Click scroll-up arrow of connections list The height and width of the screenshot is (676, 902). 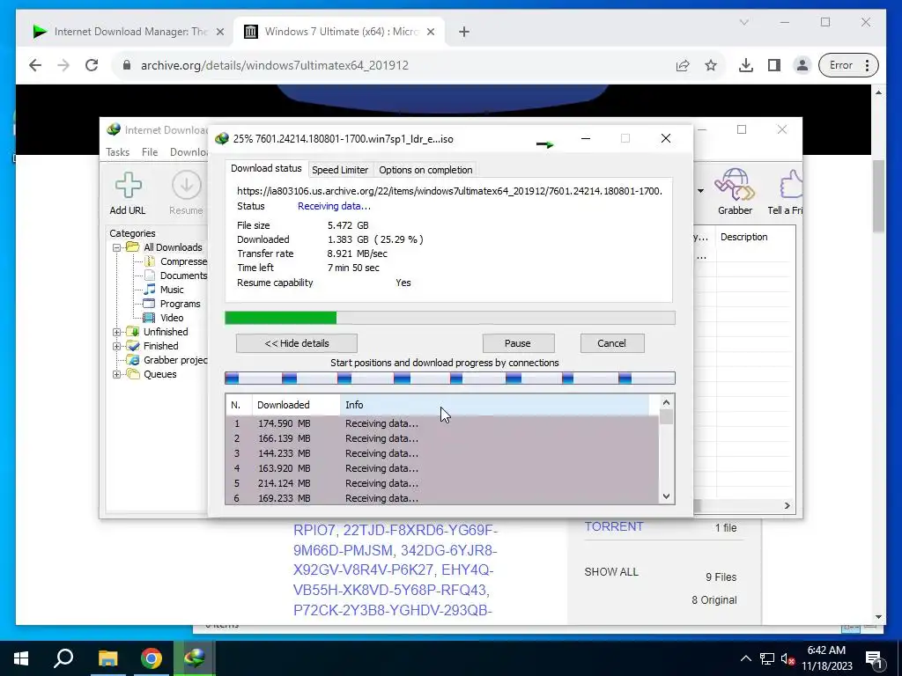pyautogui.click(x=666, y=402)
